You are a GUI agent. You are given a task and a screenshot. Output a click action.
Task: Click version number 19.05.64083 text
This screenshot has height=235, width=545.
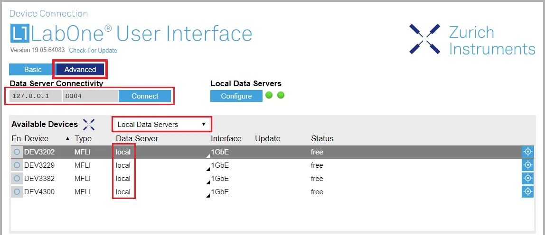coord(48,50)
